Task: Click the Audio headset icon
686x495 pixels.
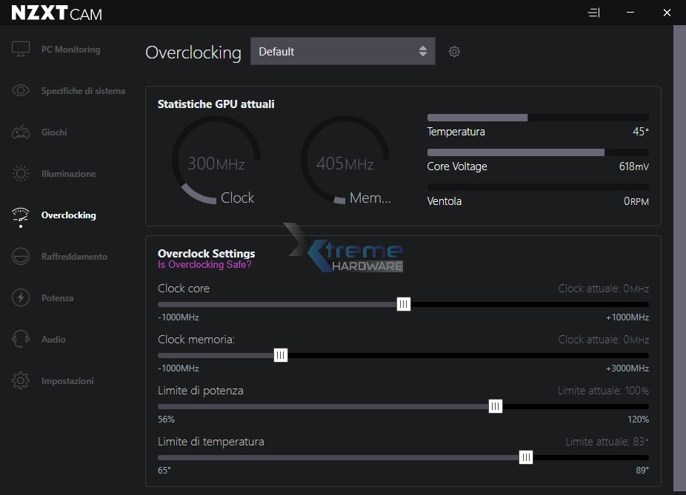Action: point(21,340)
